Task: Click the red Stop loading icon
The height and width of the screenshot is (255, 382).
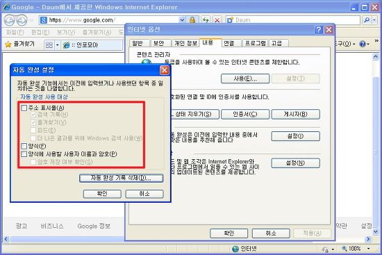Action: click(217, 20)
